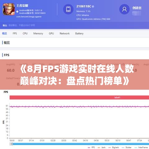
Task: Open the GPU tab
Action: [x=51, y=34]
